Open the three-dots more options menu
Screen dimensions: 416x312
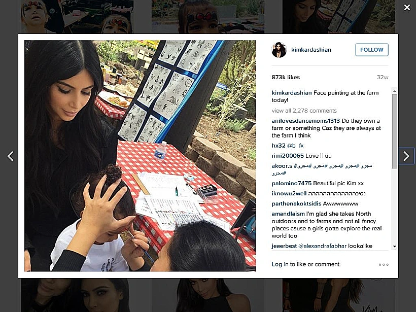point(384,264)
